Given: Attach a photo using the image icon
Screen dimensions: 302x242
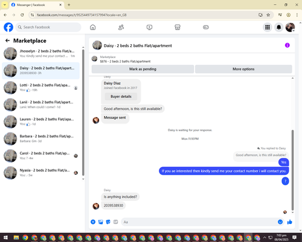Looking at the screenshot, I should point(101,222).
